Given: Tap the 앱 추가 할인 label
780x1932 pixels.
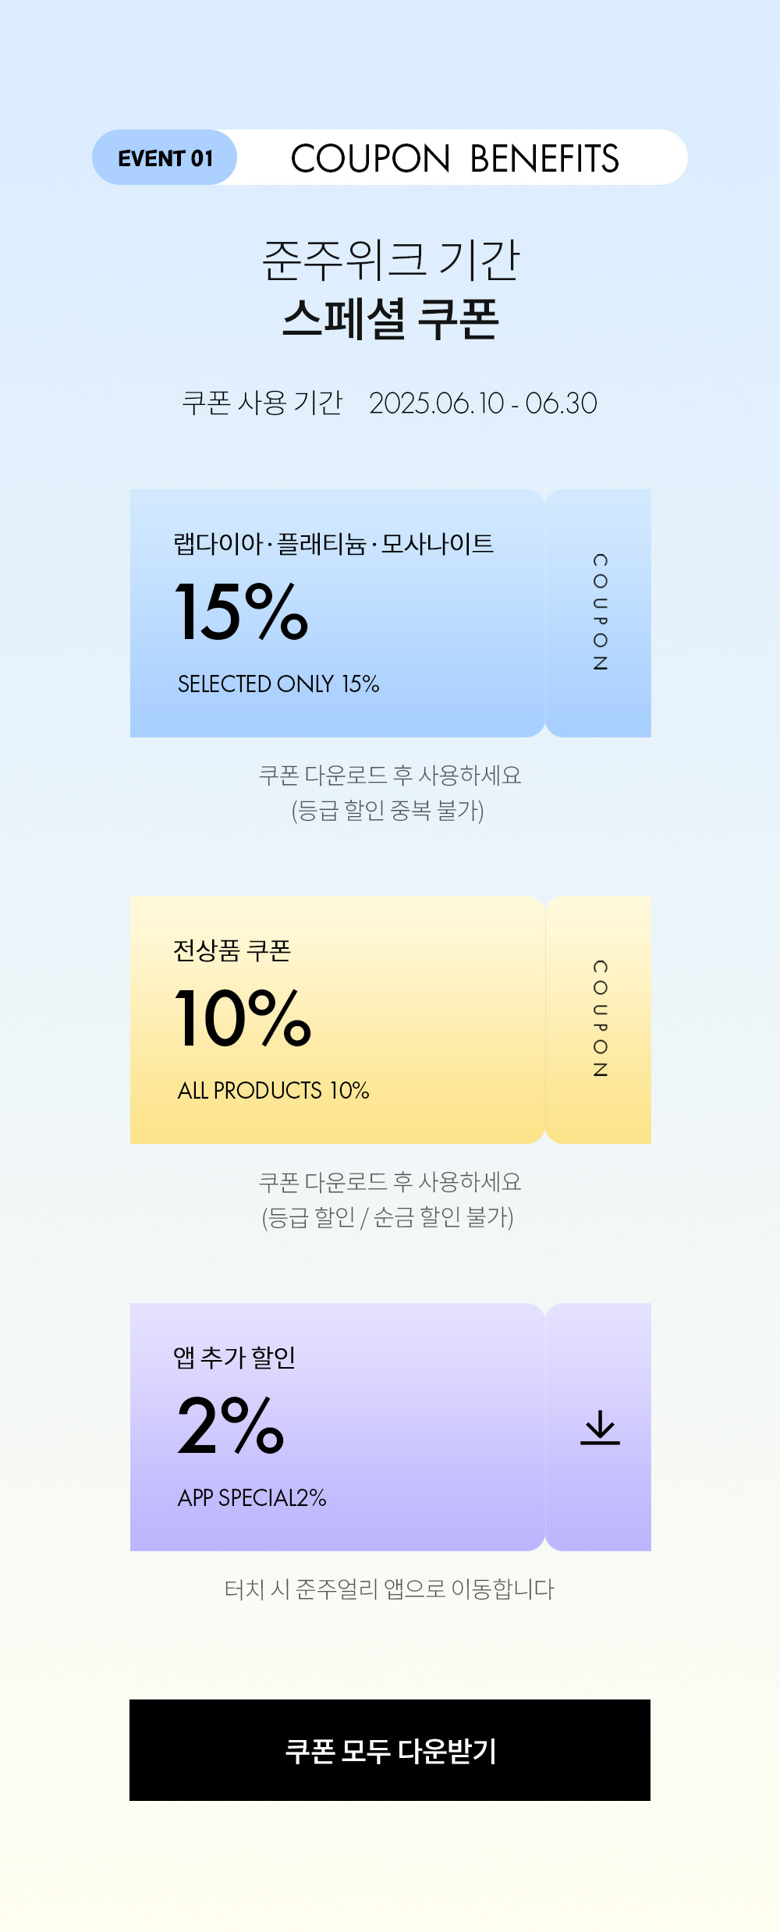Looking at the screenshot, I should [x=234, y=1358].
